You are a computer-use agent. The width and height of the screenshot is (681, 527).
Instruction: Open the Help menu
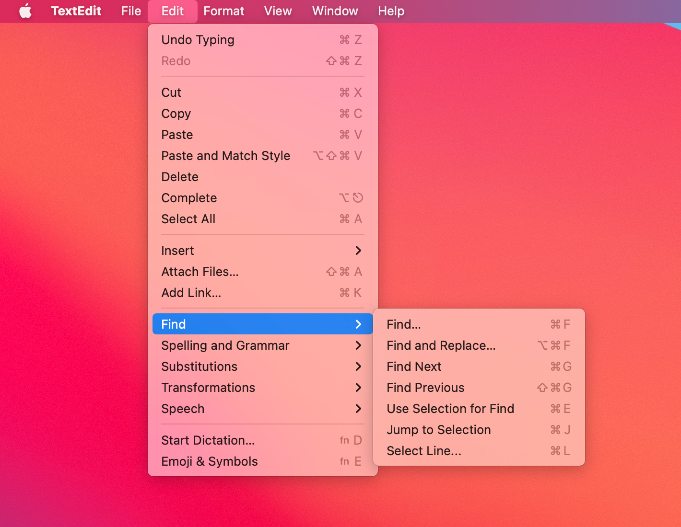tap(391, 11)
